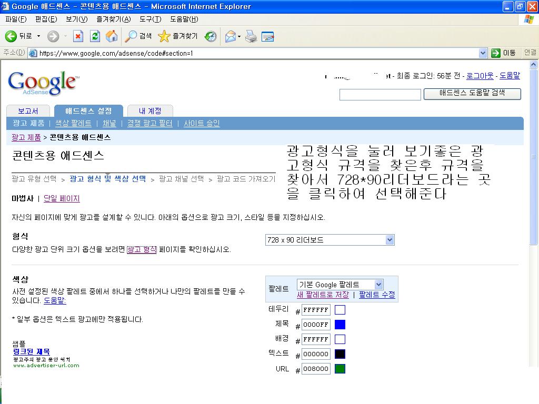Click the address bar URL text
The height and width of the screenshot is (404, 539).
[116, 53]
